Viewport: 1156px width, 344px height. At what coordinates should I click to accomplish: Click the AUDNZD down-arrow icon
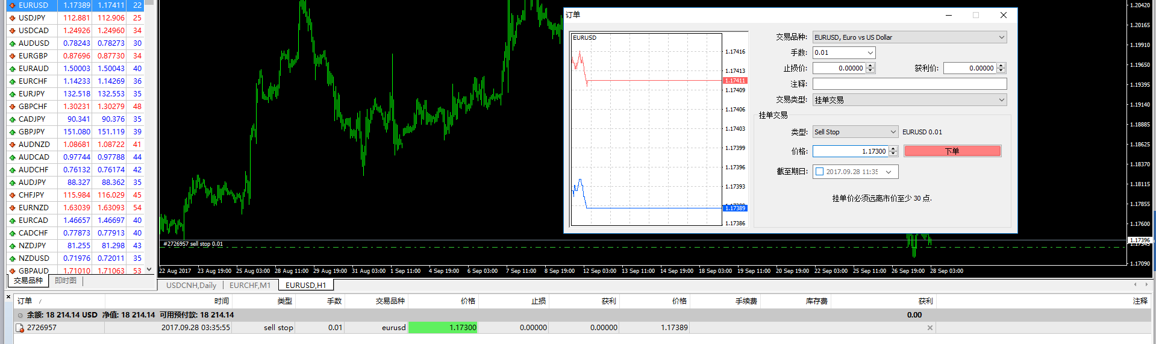pyautogui.click(x=12, y=145)
